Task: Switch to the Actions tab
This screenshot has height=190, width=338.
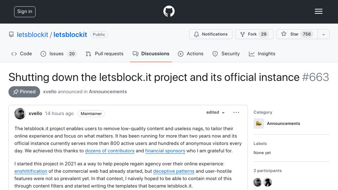Action: tap(190, 53)
